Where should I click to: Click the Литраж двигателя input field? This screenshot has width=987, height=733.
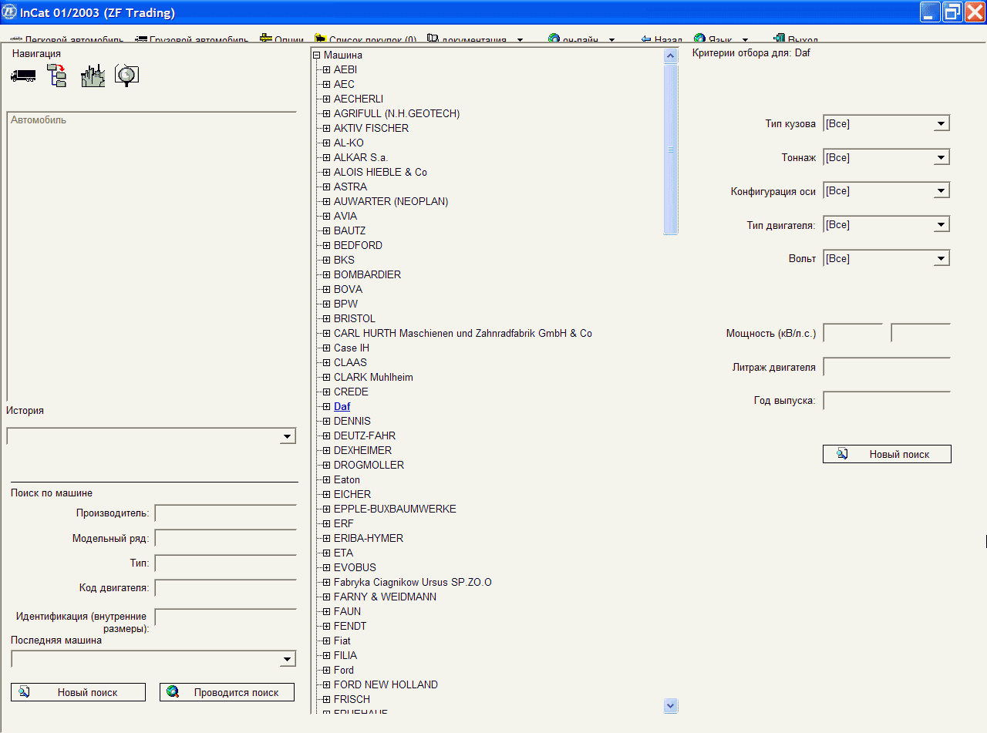tap(887, 367)
